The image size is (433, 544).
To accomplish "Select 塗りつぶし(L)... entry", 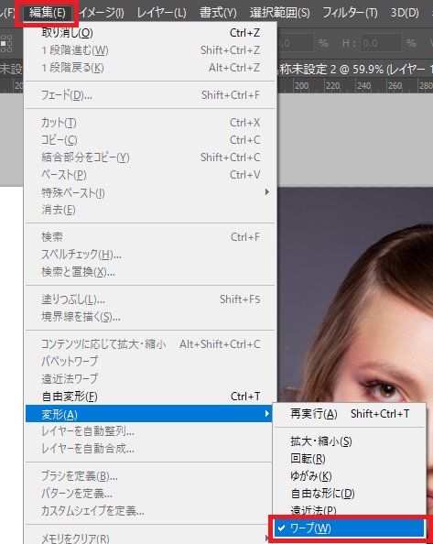I will click(x=150, y=299).
